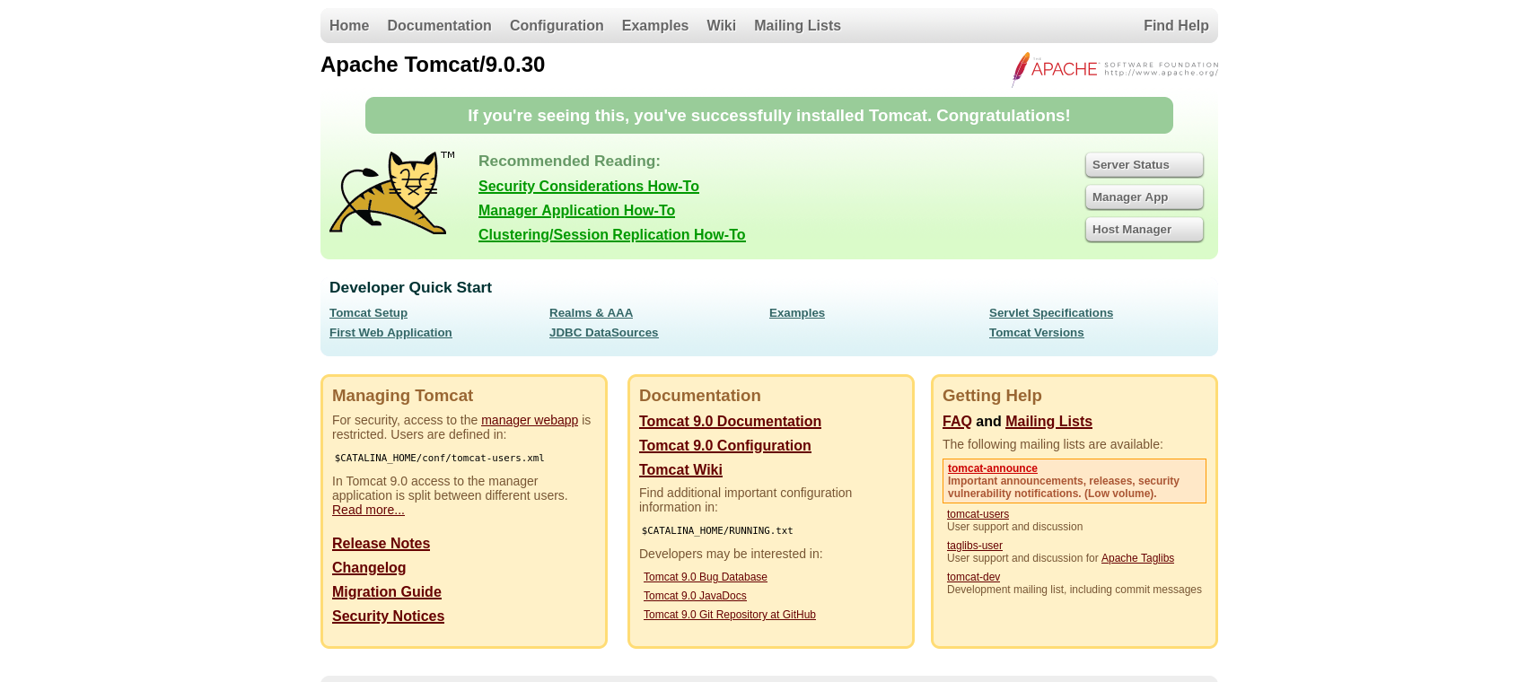Follow the manager webapp link

click(530, 420)
